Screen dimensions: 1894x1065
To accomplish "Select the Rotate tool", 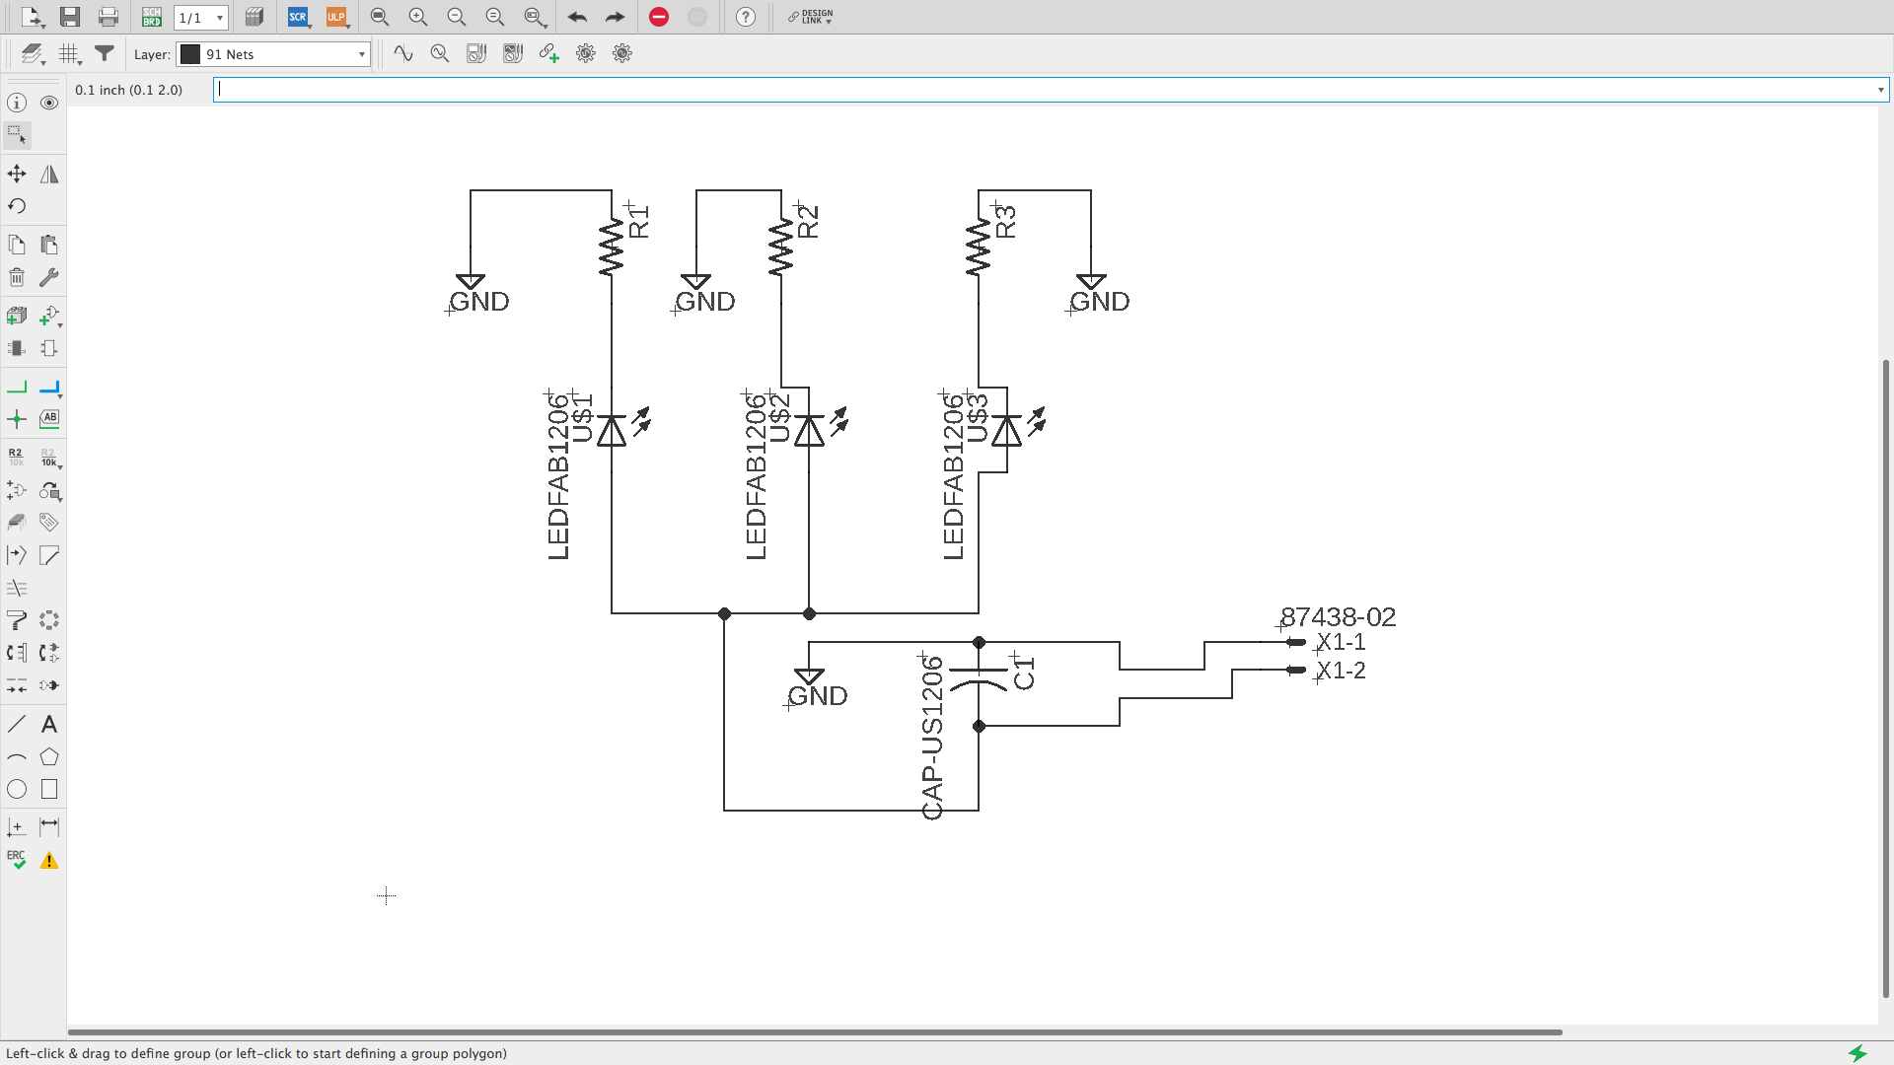I will click(x=17, y=206).
